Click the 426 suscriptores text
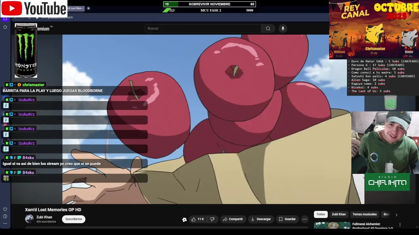The image size is (419, 235). [46, 222]
